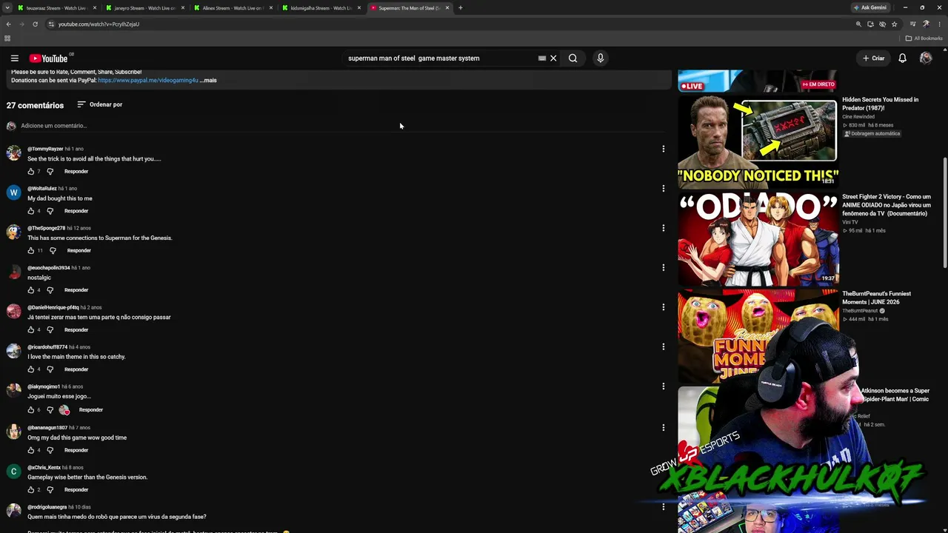The image size is (948, 533).
Task: Like the "Joguei muito esse jogo" comment
Action: [x=31, y=410]
